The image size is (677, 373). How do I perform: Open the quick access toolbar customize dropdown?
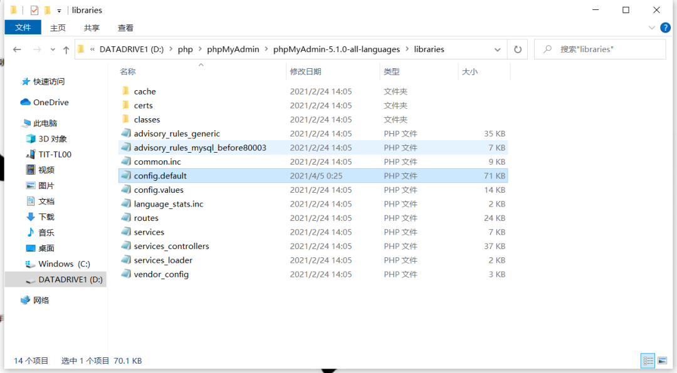pyautogui.click(x=59, y=11)
